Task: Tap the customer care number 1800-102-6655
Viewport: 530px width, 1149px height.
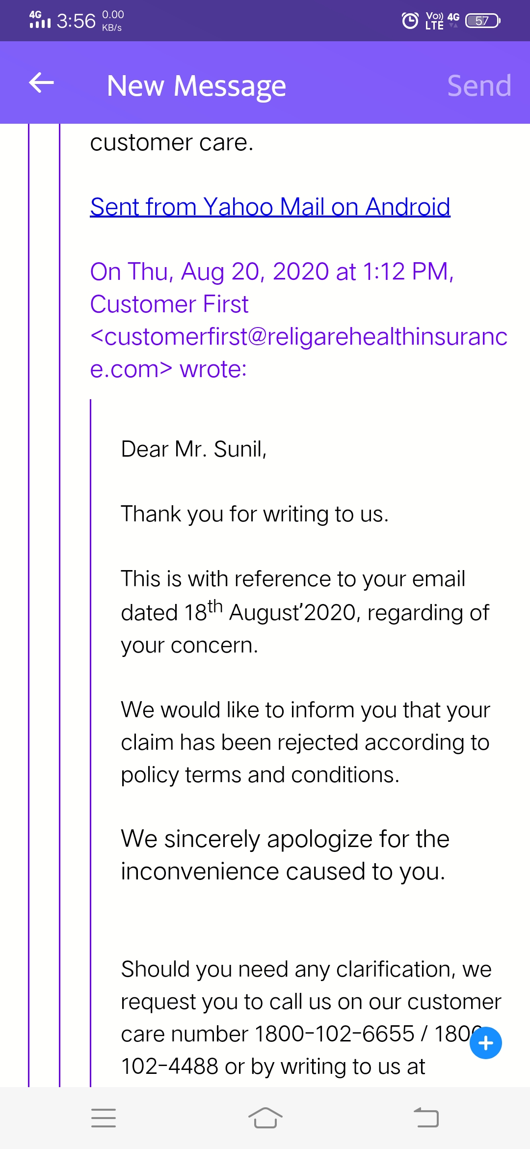Action: [x=335, y=1034]
